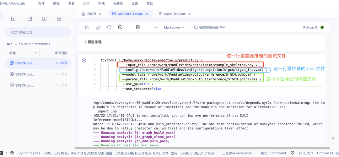Click 模式: Command in status bar

(273, 153)
